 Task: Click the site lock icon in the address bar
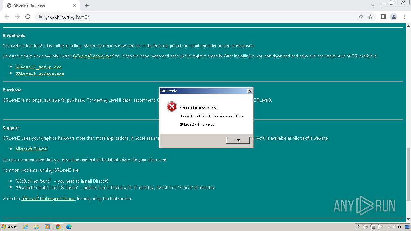[x=40, y=17]
